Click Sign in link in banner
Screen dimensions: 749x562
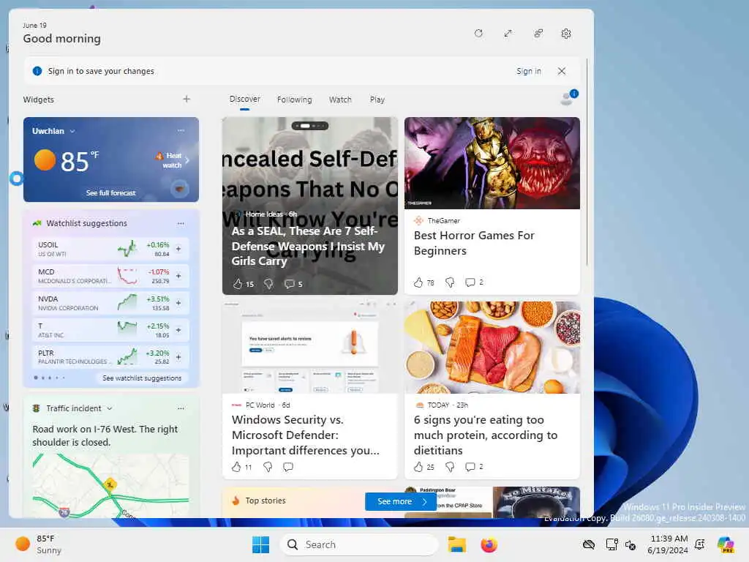pos(528,71)
